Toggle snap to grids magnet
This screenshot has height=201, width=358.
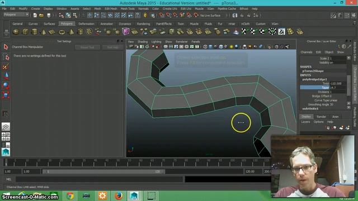click(162, 15)
